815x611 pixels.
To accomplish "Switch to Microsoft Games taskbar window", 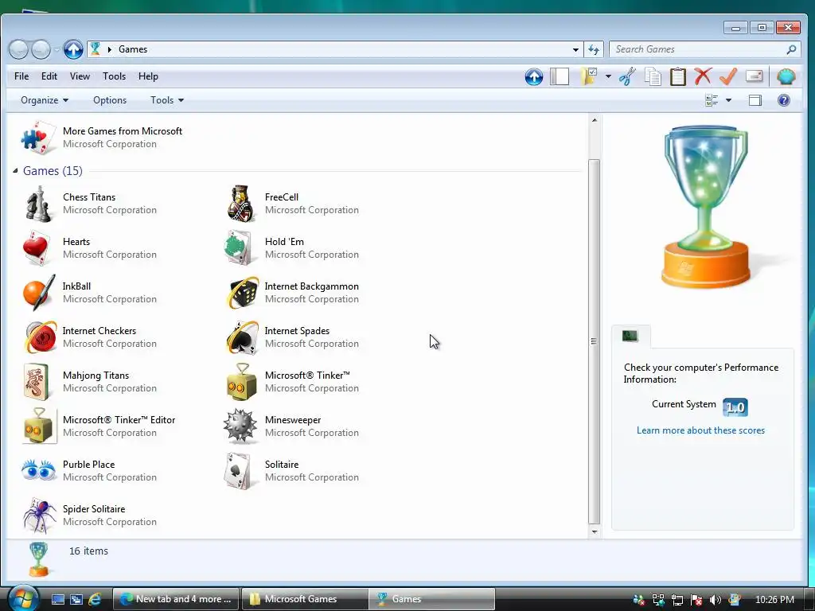I will click(x=305, y=599).
